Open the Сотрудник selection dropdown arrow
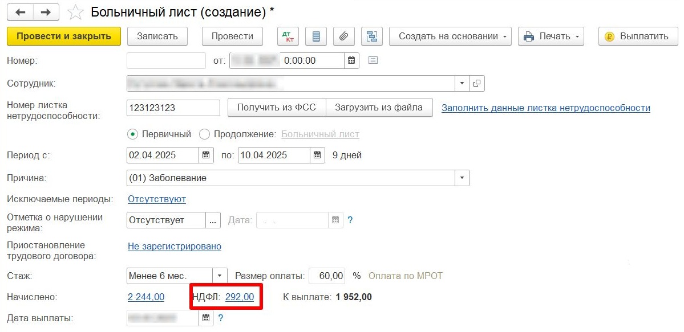 (462, 83)
